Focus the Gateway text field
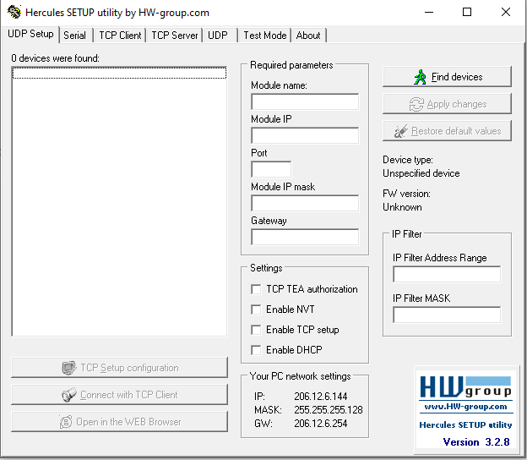 305,237
